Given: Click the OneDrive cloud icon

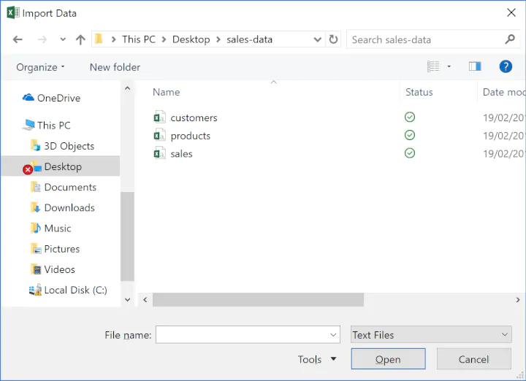Looking at the screenshot, I should pyautogui.click(x=28, y=98).
